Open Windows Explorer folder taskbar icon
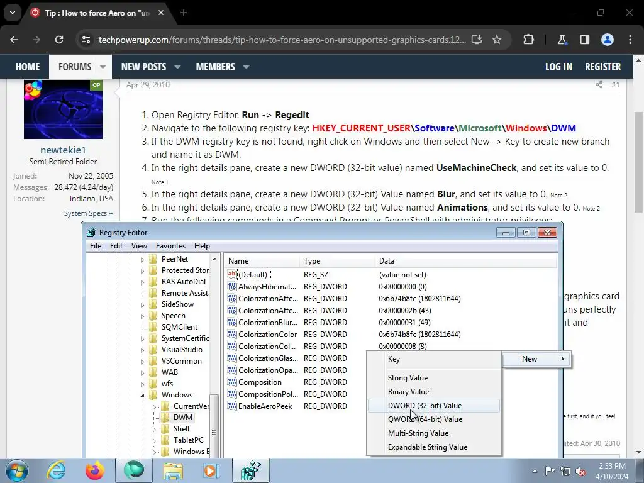This screenshot has height=483, width=644. (x=174, y=470)
